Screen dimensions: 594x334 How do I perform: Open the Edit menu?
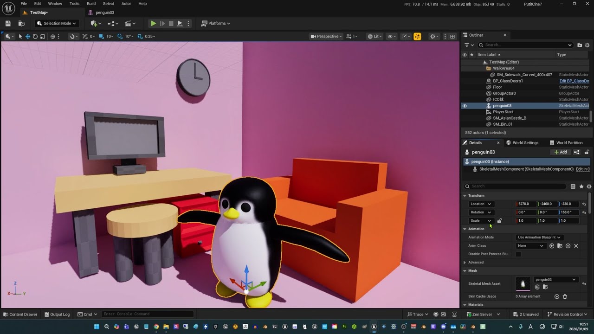pyautogui.click(x=38, y=4)
